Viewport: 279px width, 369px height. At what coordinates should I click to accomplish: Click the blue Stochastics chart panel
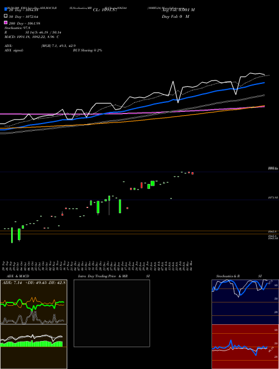[245, 302]
